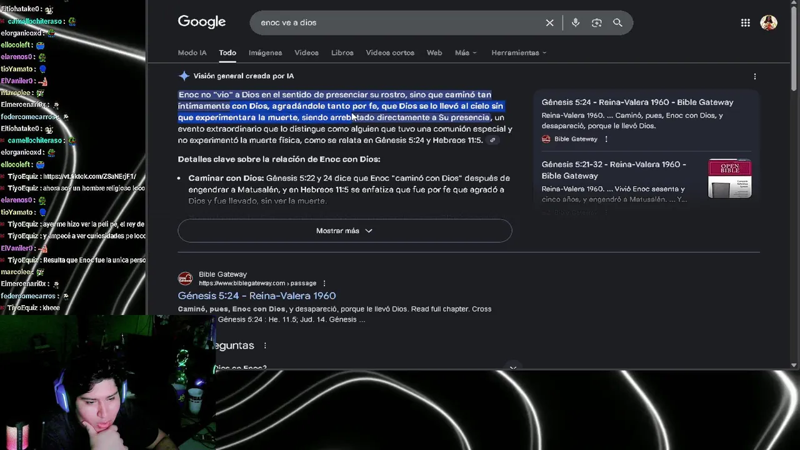Click the Bible Gateway favicon in the search result
This screenshot has height=450, width=800.
185,279
